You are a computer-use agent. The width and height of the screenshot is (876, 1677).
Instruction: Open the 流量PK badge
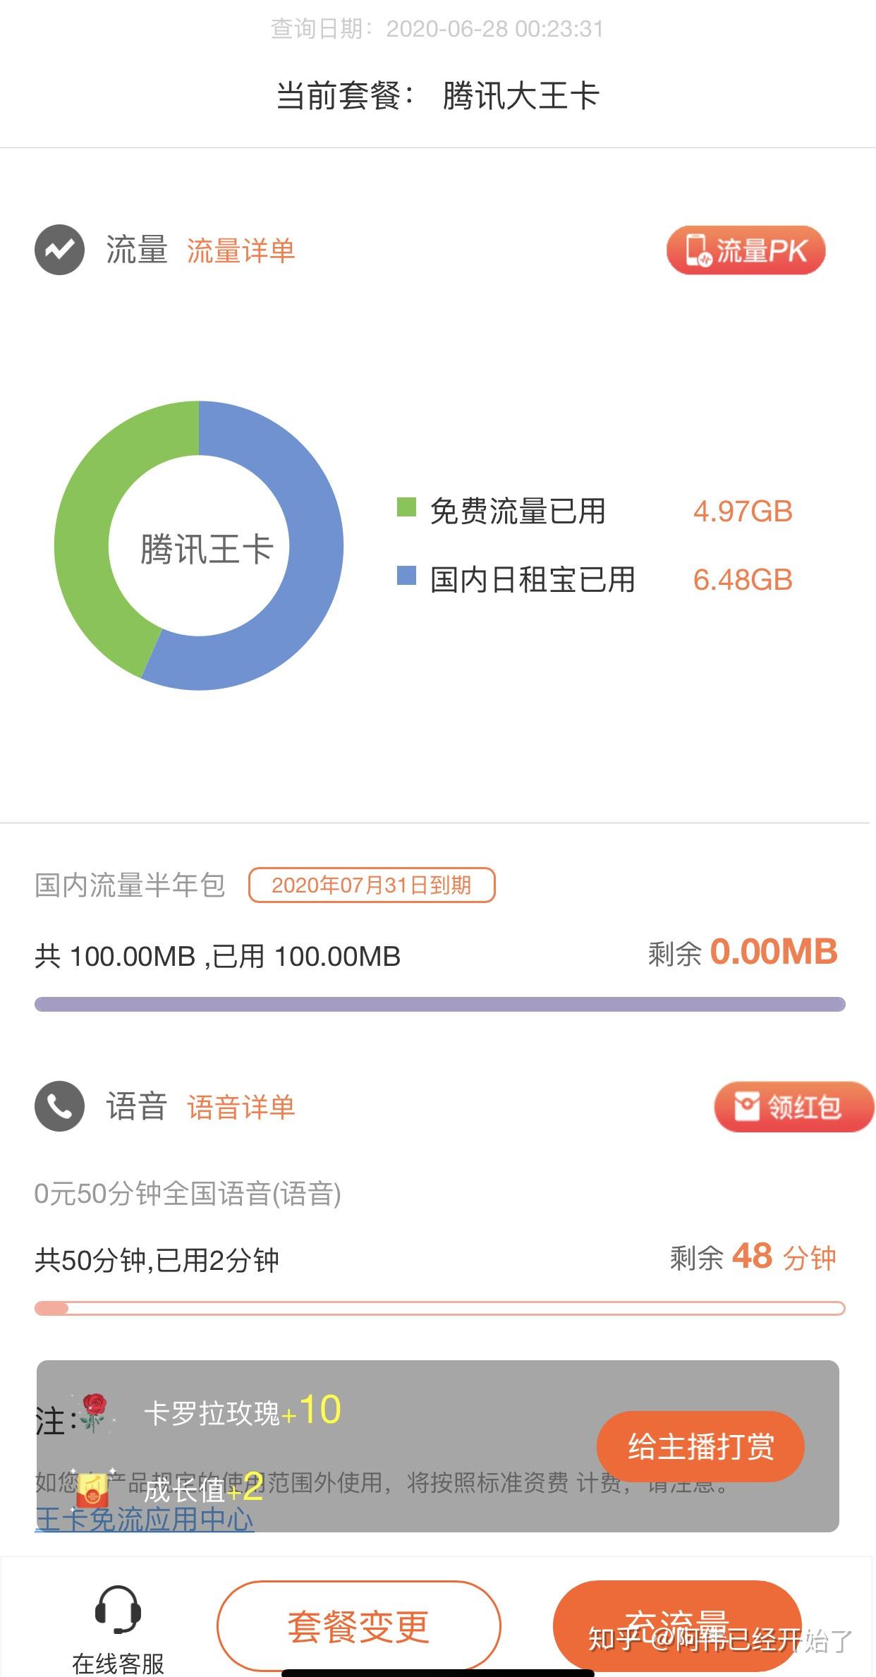[x=746, y=250]
